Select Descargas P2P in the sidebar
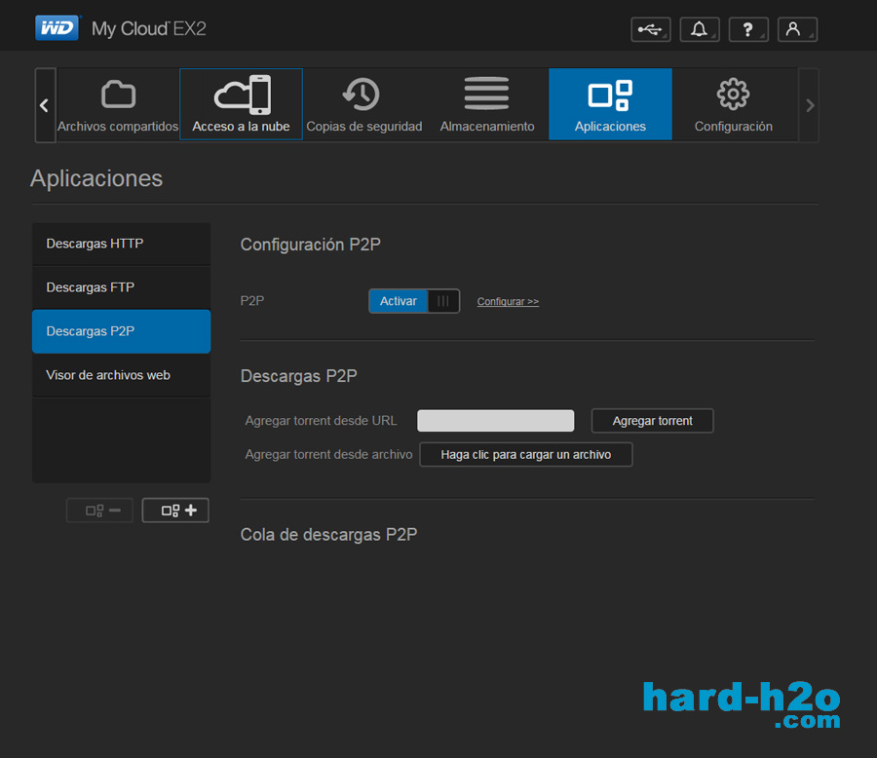The height and width of the screenshot is (758, 877). click(122, 331)
